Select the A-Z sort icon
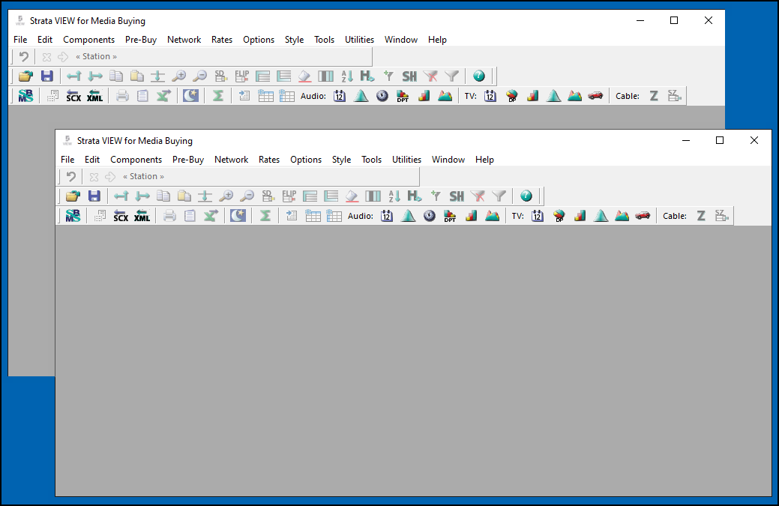Image resolution: width=779 pixels, height=506 pixels. pos(394,196)
